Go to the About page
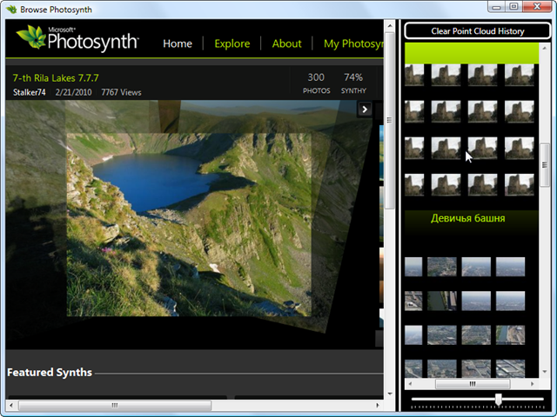The height and width of the screenshot is (417, 557). [286, 43]
